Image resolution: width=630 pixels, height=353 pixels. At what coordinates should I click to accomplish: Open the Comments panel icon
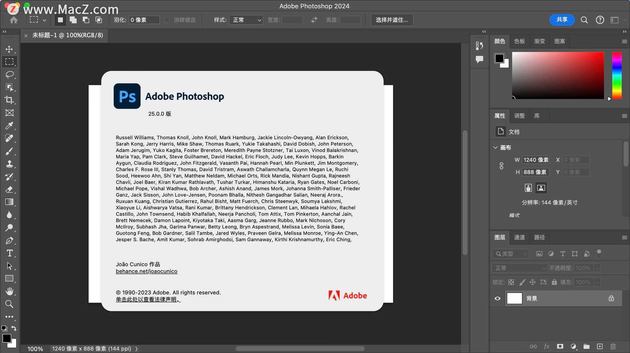[479, 59]
